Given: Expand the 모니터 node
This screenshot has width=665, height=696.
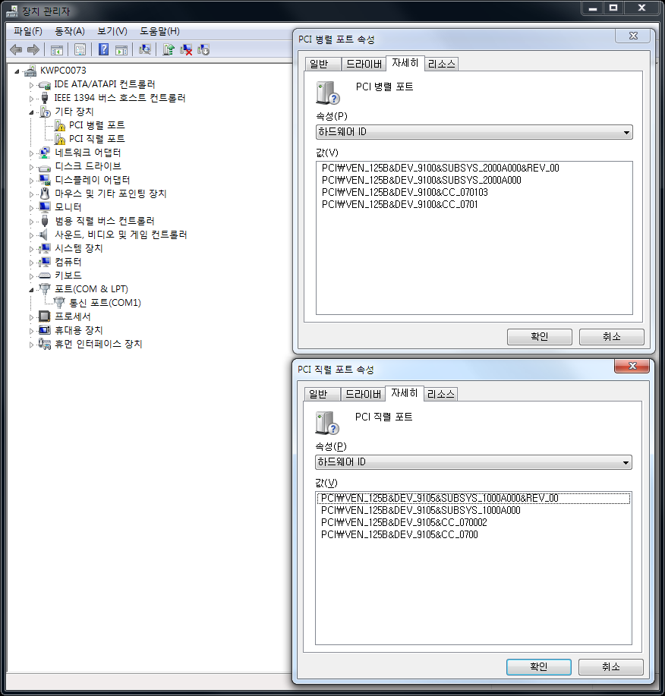Looking at the screenshot, I should 31,208.
